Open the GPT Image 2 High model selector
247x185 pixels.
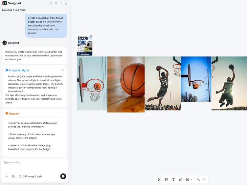[x=30, y=176]
